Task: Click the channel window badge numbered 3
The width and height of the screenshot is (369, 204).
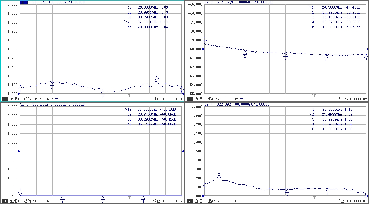Action: 5,201
